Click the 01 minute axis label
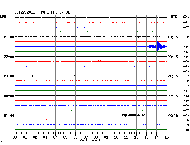 [x=25, y=137]
